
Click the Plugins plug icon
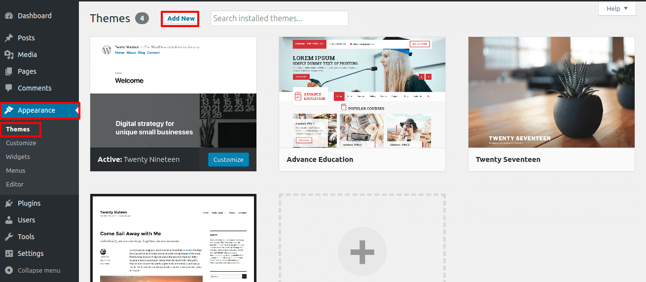pyautogui.click(x=9, y=203)
